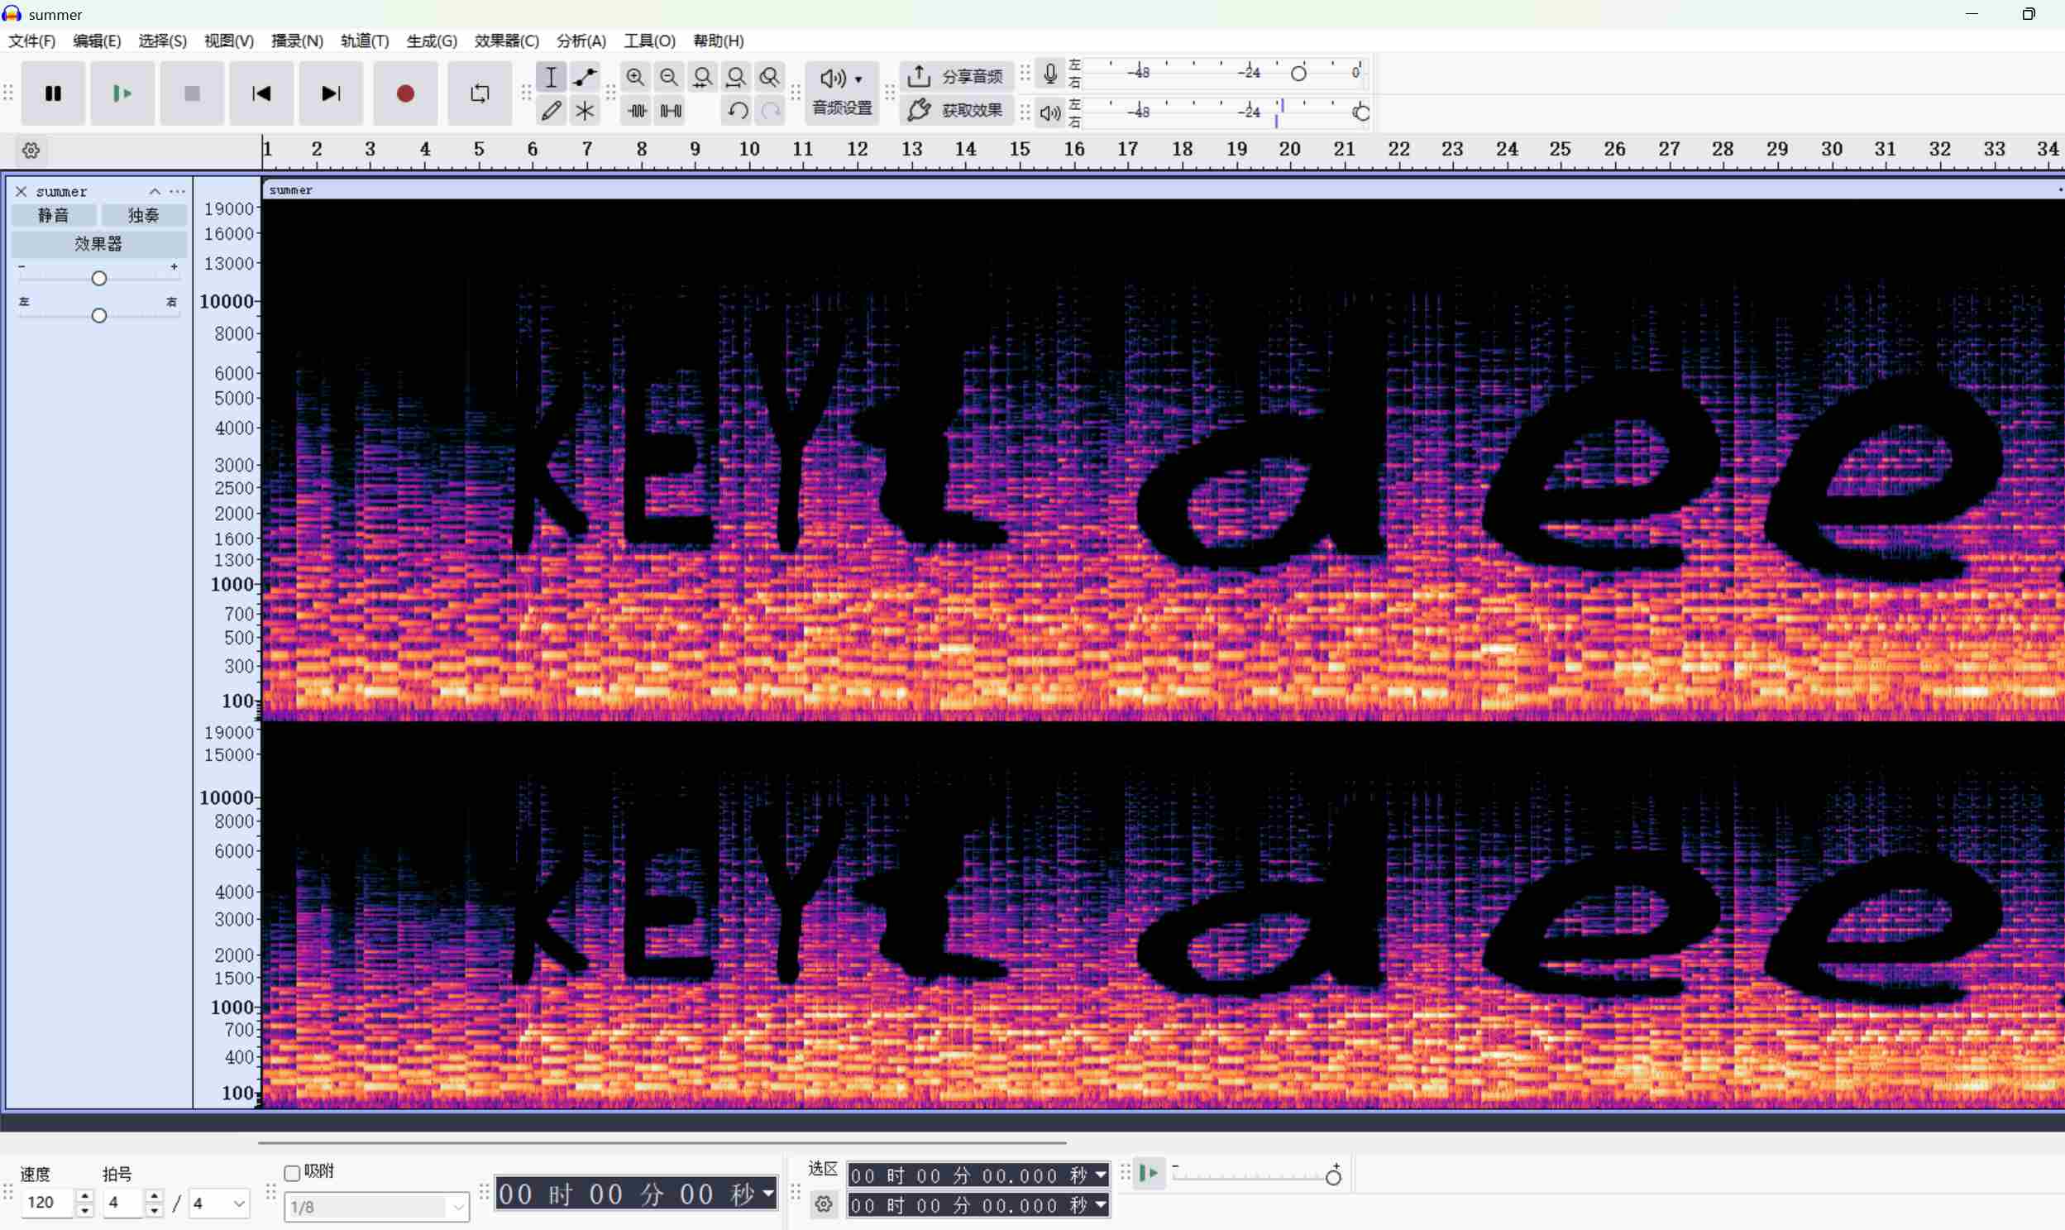Toggle the Loop playback button

coord(480,93)
